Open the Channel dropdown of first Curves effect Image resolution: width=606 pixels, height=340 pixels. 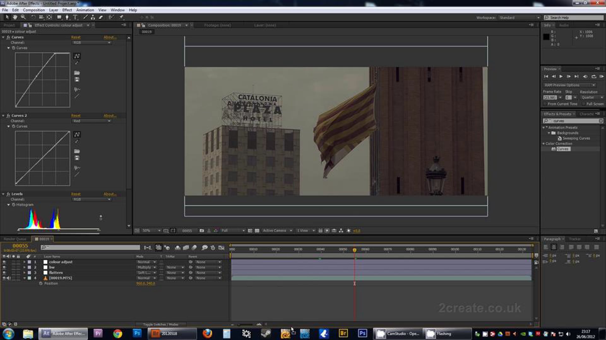pyautogui.click(x=91, y=43)
